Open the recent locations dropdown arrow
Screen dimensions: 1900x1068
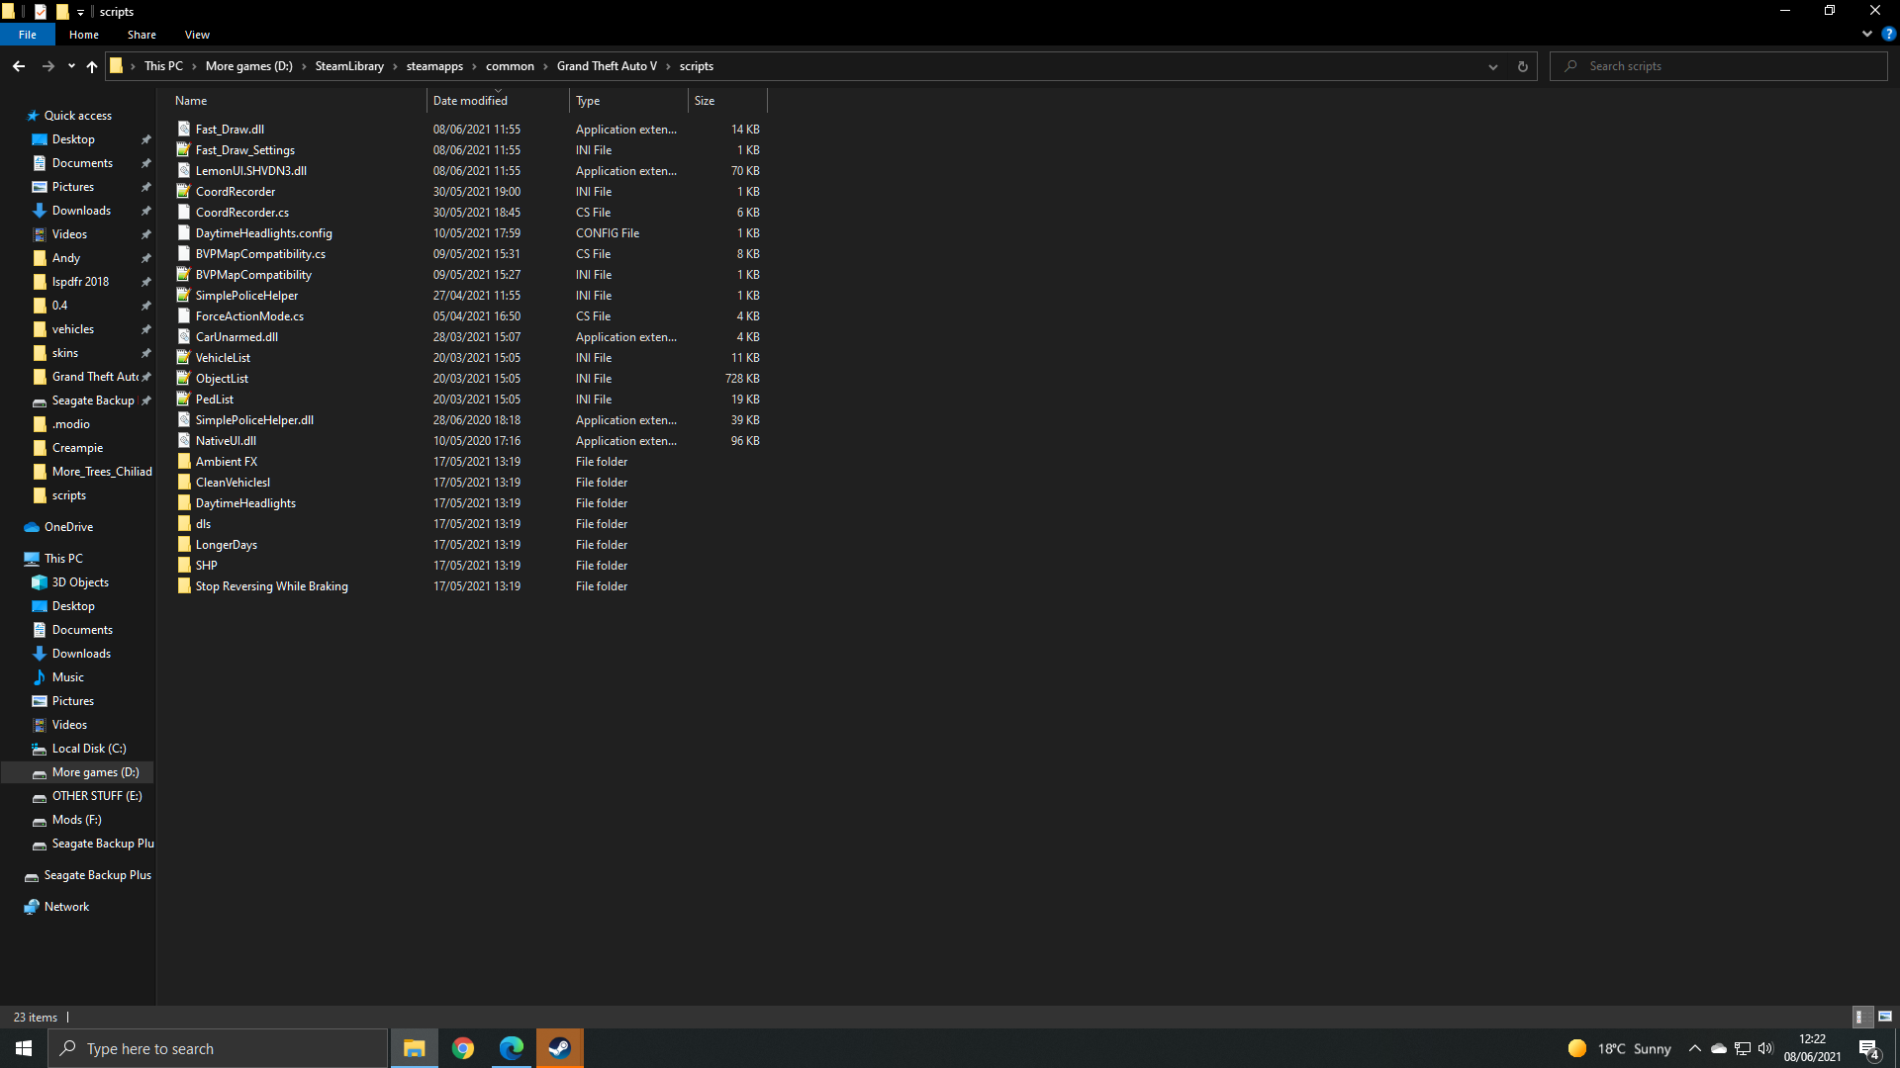(x=71, y=66)
